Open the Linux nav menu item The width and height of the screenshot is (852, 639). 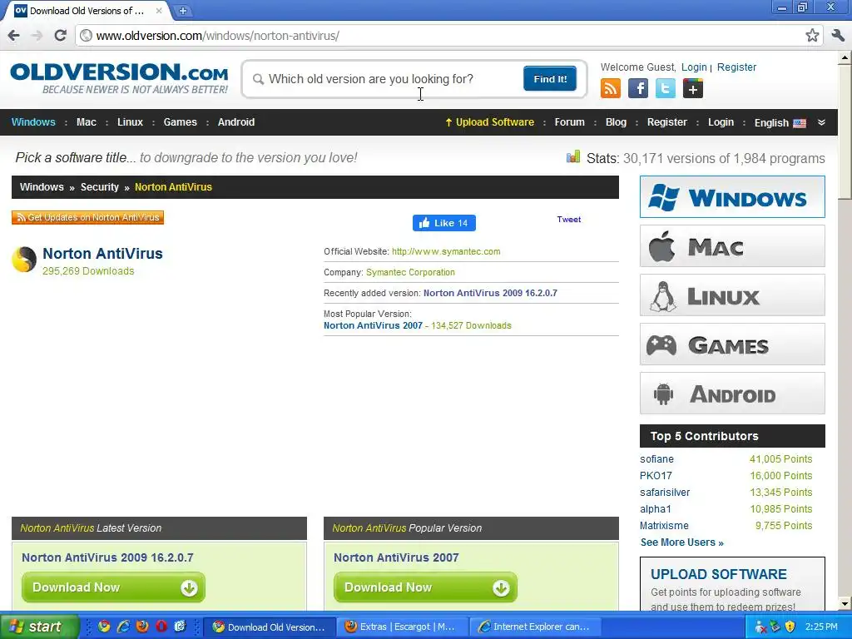pos(130,122)
